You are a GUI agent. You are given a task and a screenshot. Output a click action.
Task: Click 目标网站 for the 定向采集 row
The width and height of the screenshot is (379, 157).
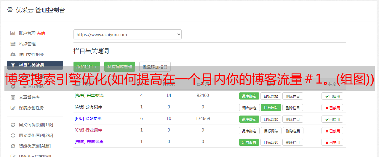point(271,142)
